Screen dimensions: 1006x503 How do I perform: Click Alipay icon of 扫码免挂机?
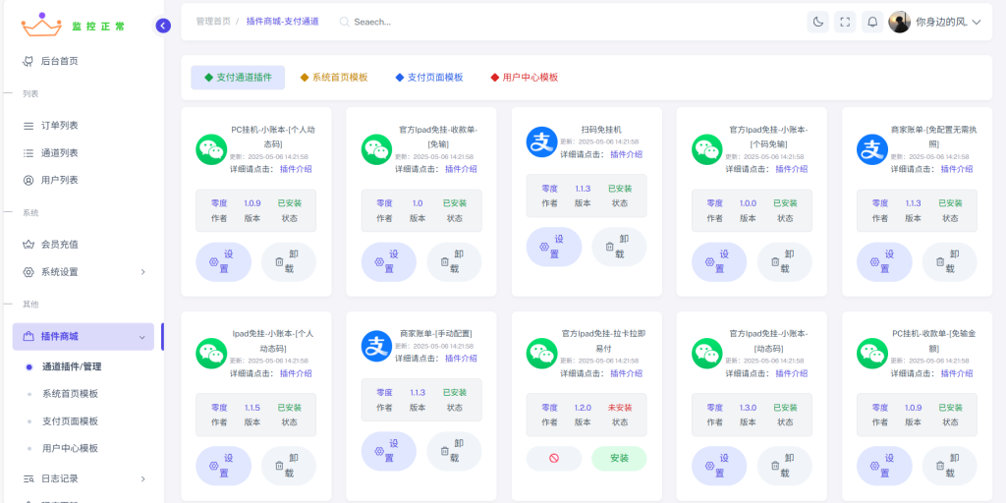click(x=542, y=141)
